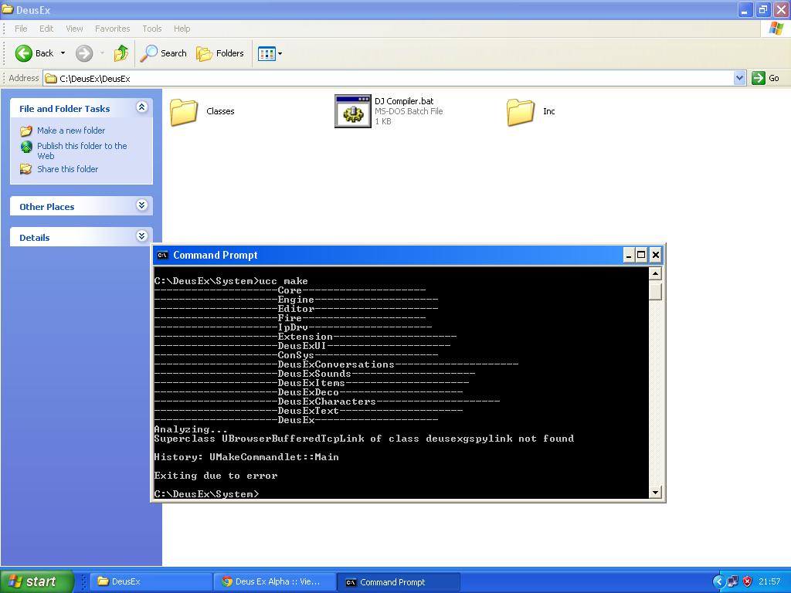Click the publish-to-web globe icon
Viewport: 791px width, 593px height.
click(26, 147)
